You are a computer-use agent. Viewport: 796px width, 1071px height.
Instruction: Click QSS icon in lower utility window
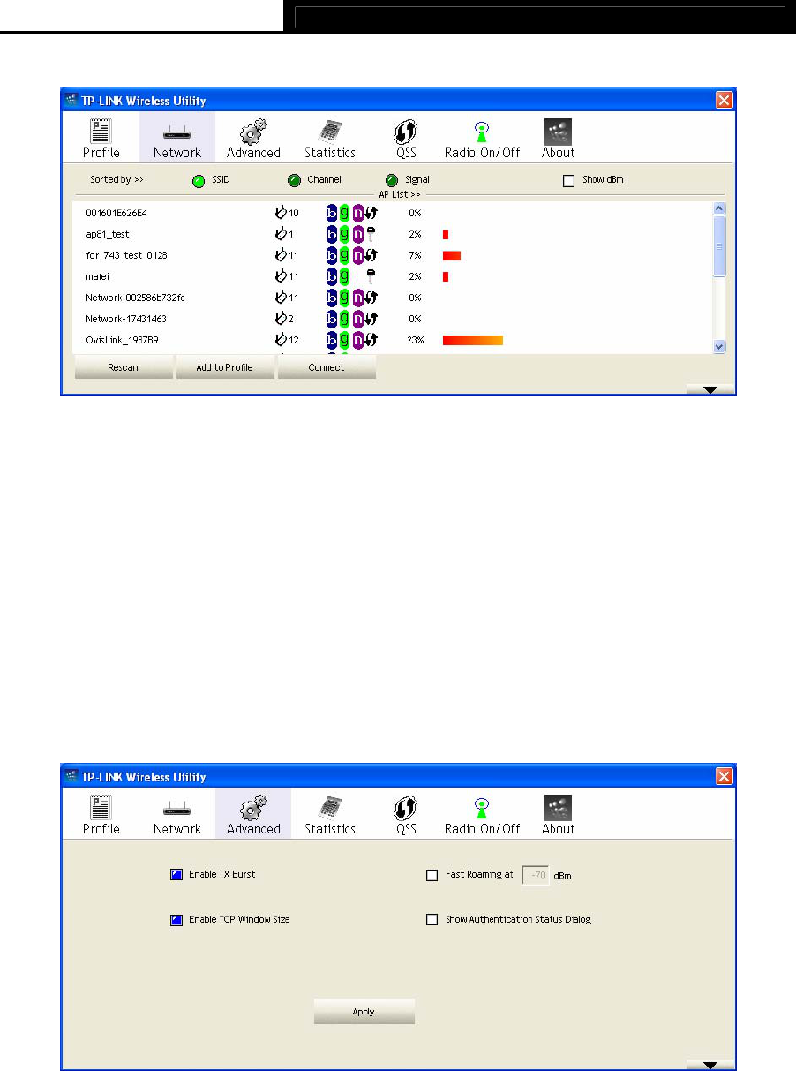point(406,815)
